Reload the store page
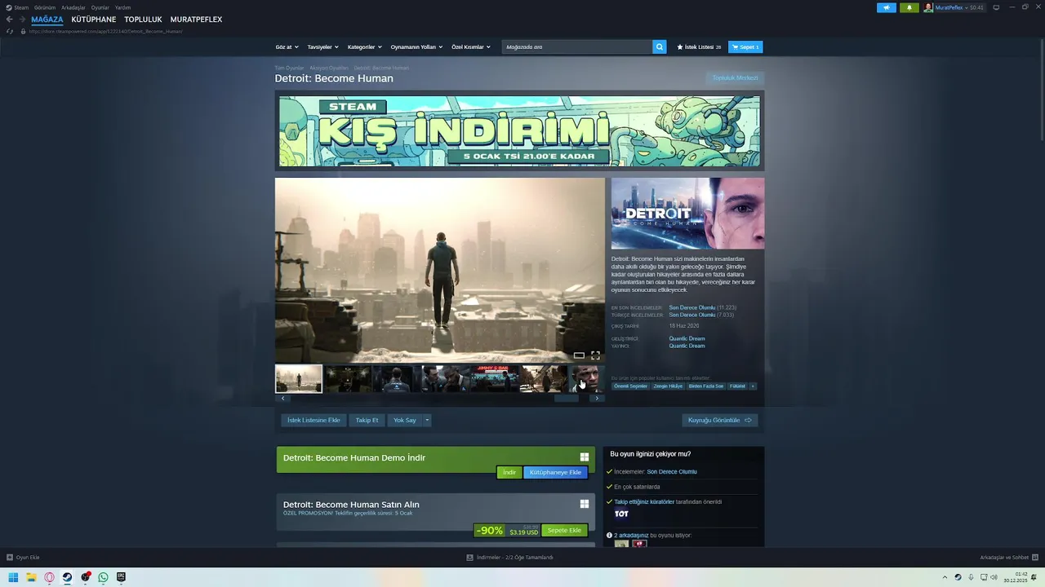This screenshot has width=1045, height=587. [x=10, y=31]
